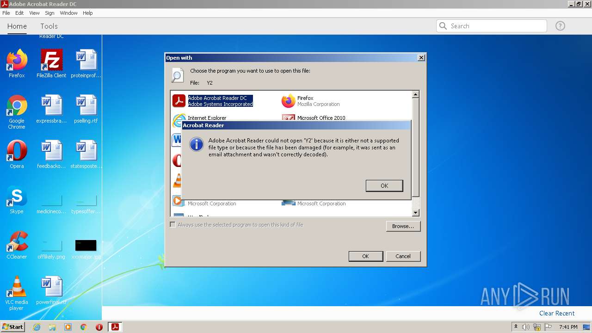Viewport: 592px width, 333px height.
Task: Open the expressbra document icon
Action: [x=51, y=109]
